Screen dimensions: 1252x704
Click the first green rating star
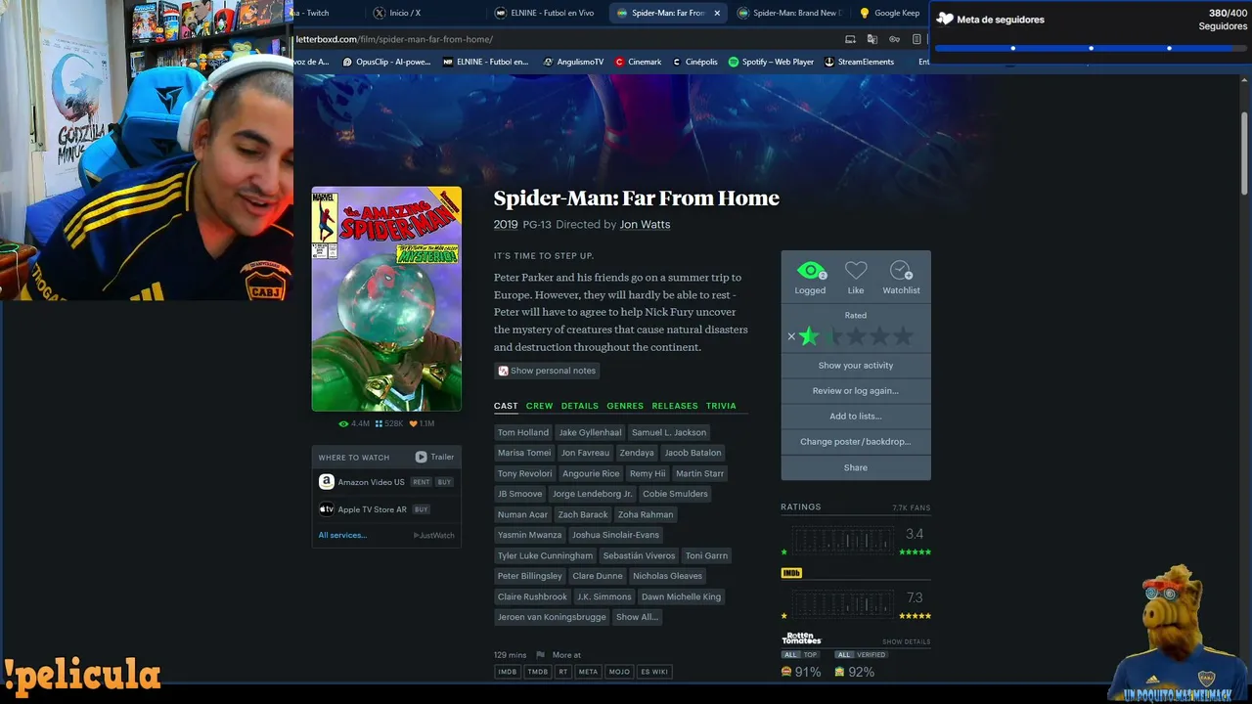pyautogui.click(x=809, y=336)
